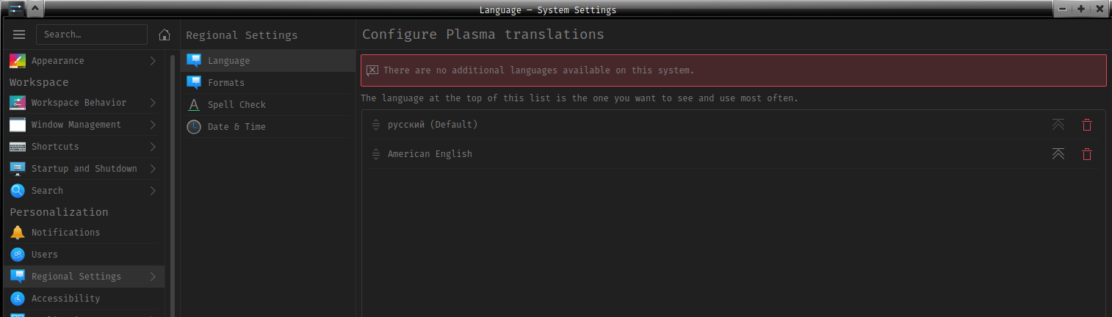Click the Regional Settings column heading
This screenshot has width=1112, height=317.
242,34
